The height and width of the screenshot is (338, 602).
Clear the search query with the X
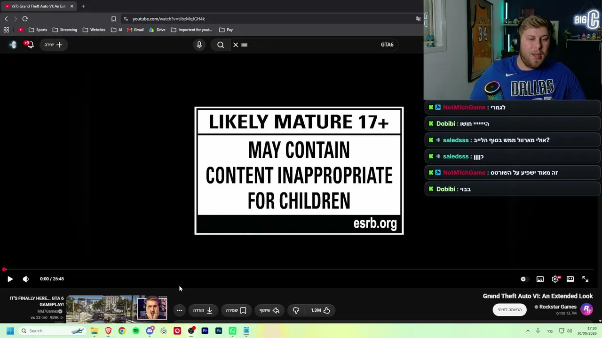point(236,45)
